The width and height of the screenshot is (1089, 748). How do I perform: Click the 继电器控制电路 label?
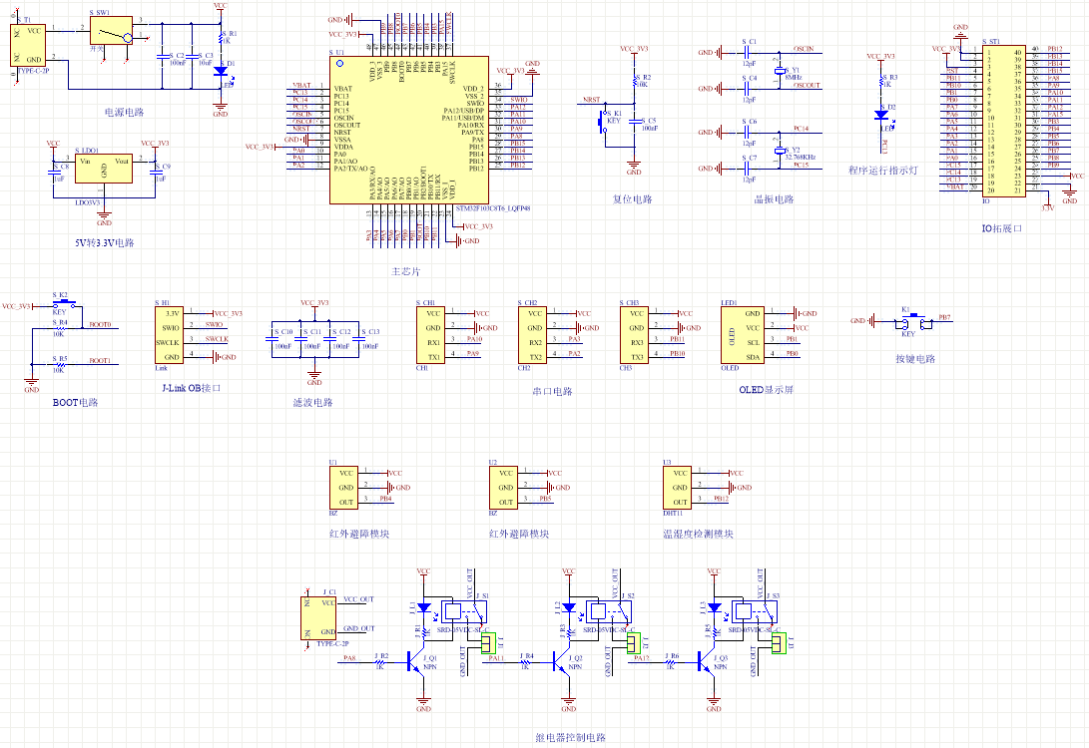[570, 738]
